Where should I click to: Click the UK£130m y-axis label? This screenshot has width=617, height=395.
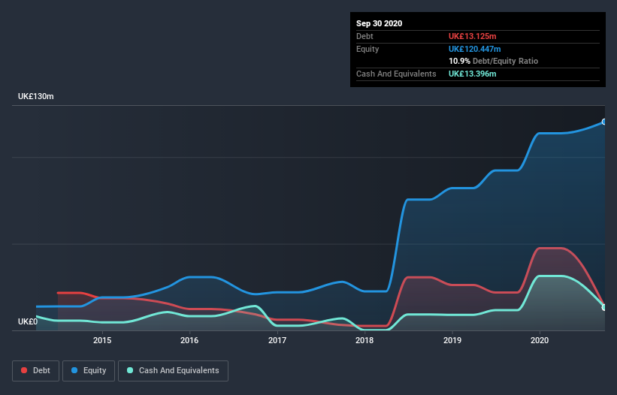click(x=36, y=96)
